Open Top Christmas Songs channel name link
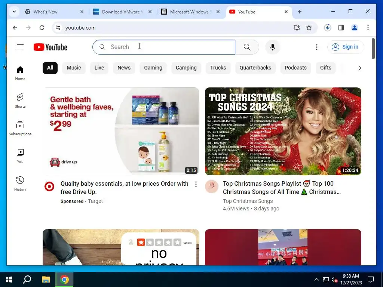Viewport: 383px width, 287px height. [248, 201]
